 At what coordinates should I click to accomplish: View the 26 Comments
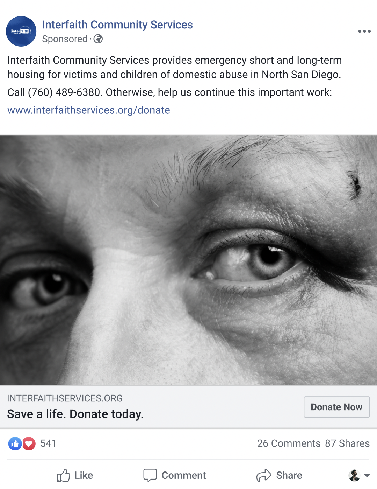[289, 443]
